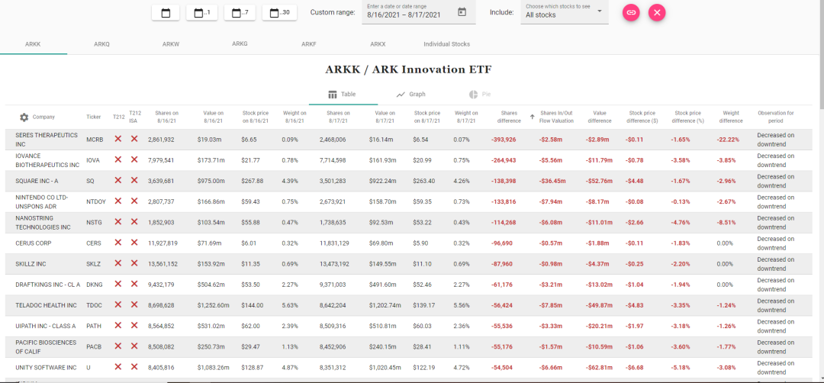Click the T212 red X for SQ
Screen dimensions: 824x383
click(118, 180)
